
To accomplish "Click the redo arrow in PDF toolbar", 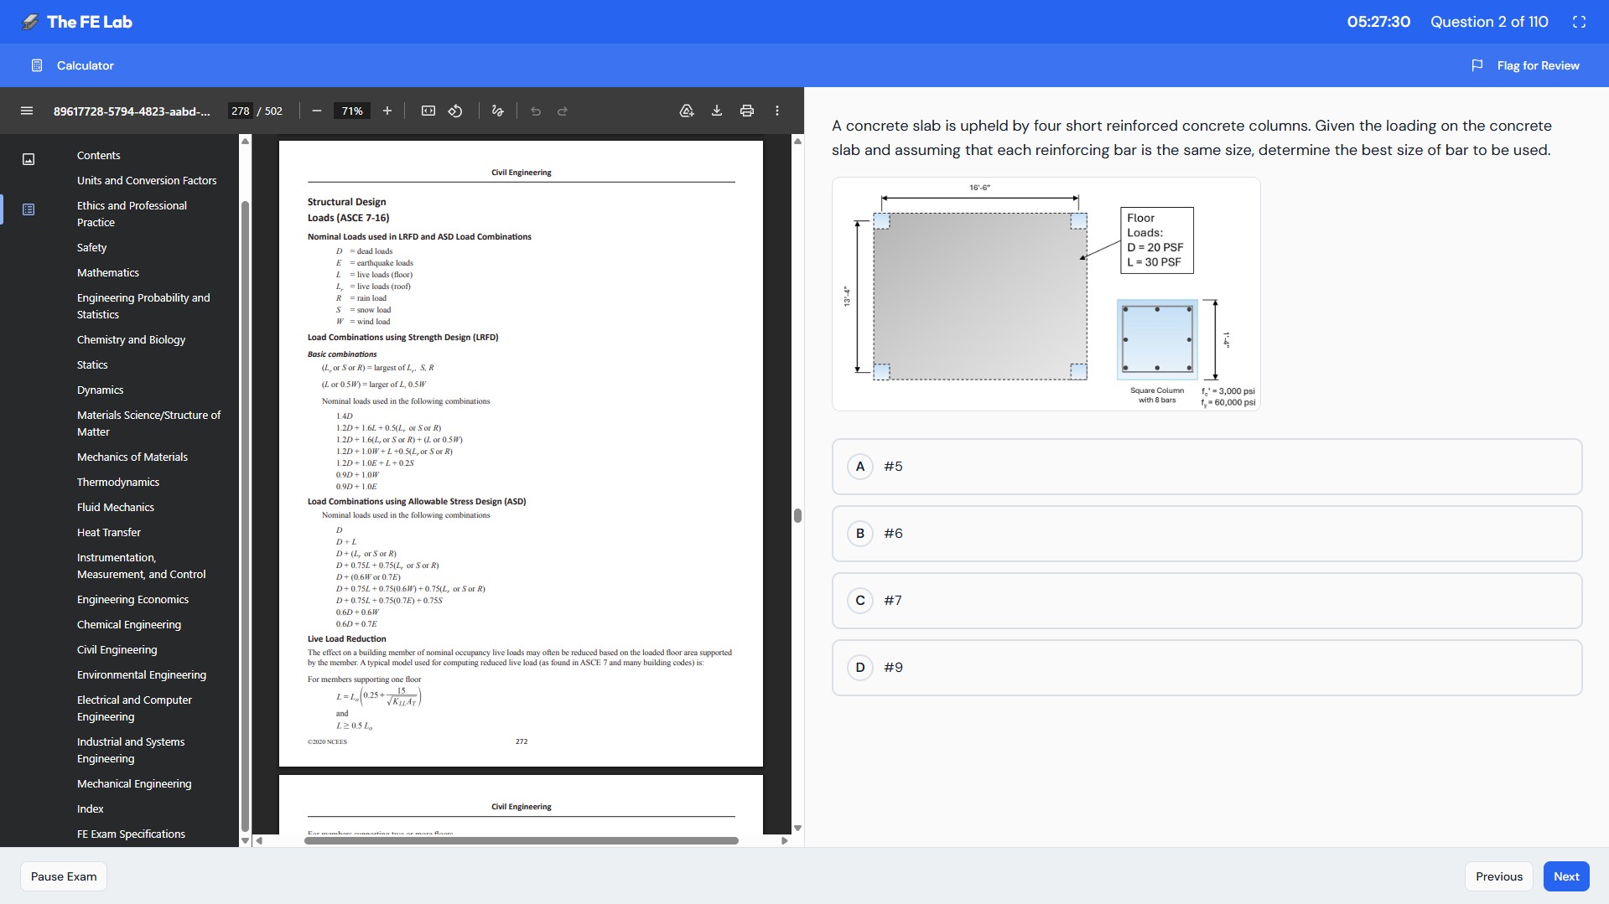I will click(563, 111).
